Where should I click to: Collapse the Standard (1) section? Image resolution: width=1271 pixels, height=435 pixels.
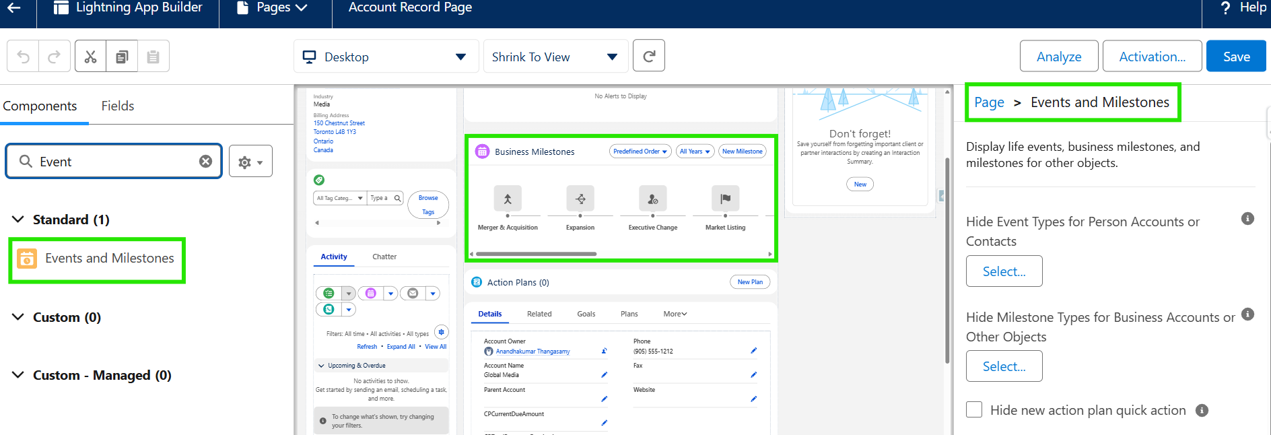[18, 220]
